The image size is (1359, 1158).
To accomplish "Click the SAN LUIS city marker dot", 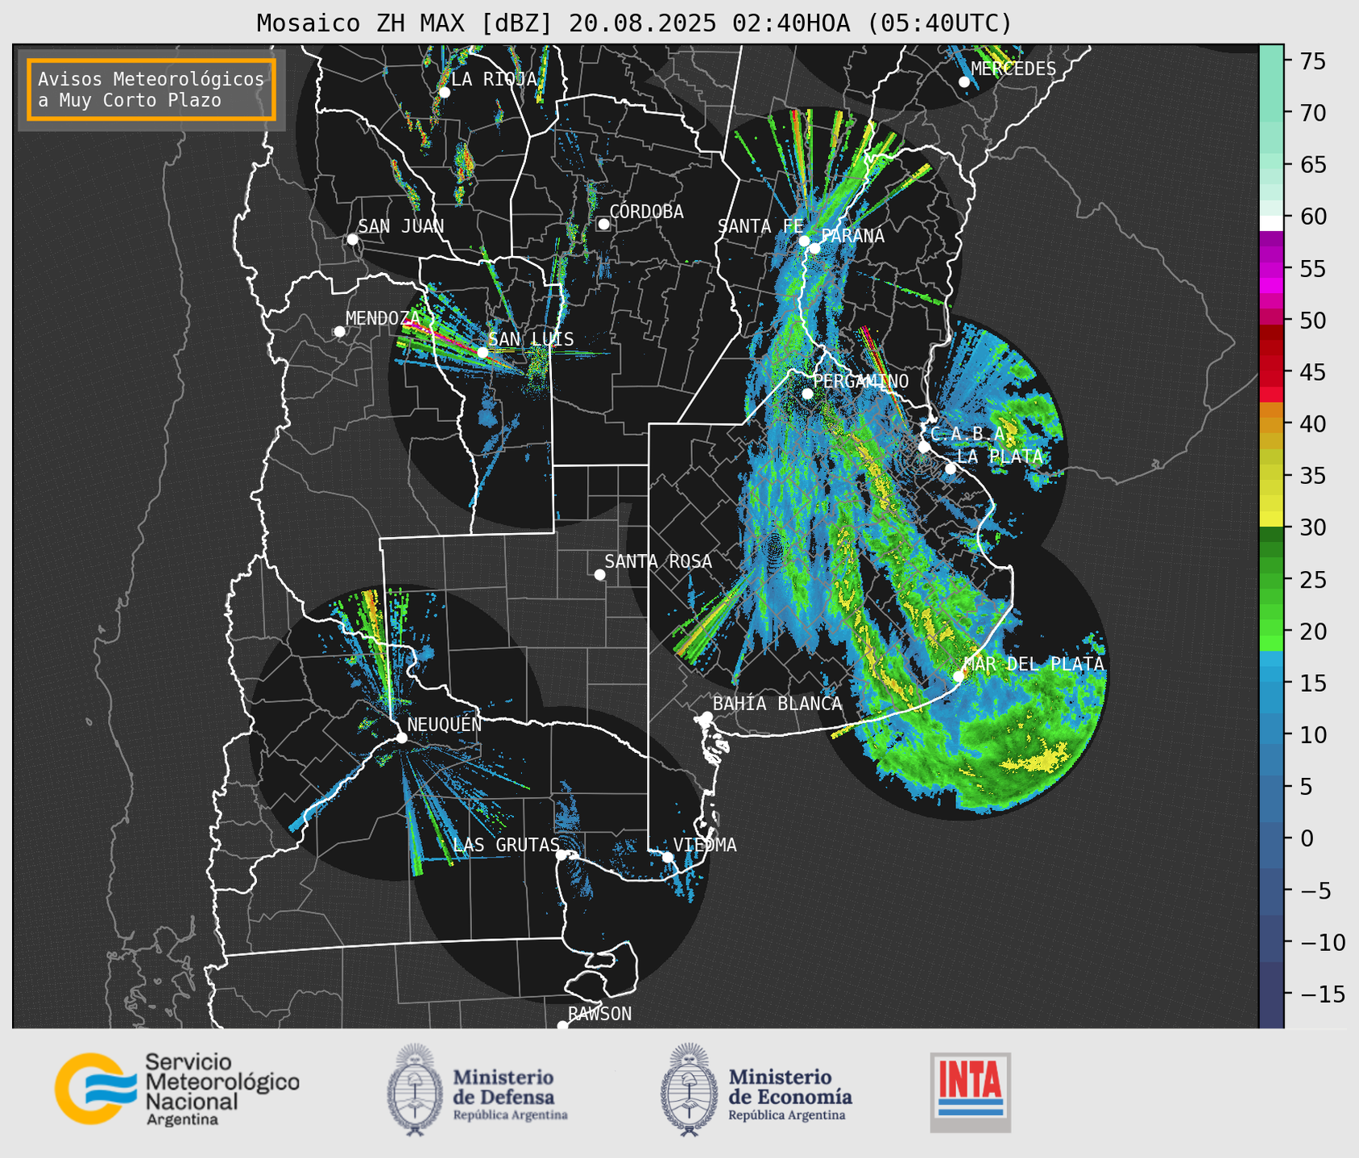I will (x=482, y=353).
